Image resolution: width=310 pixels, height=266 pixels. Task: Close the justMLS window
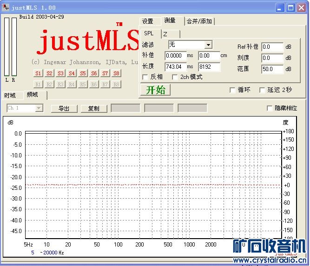(302, 8)
